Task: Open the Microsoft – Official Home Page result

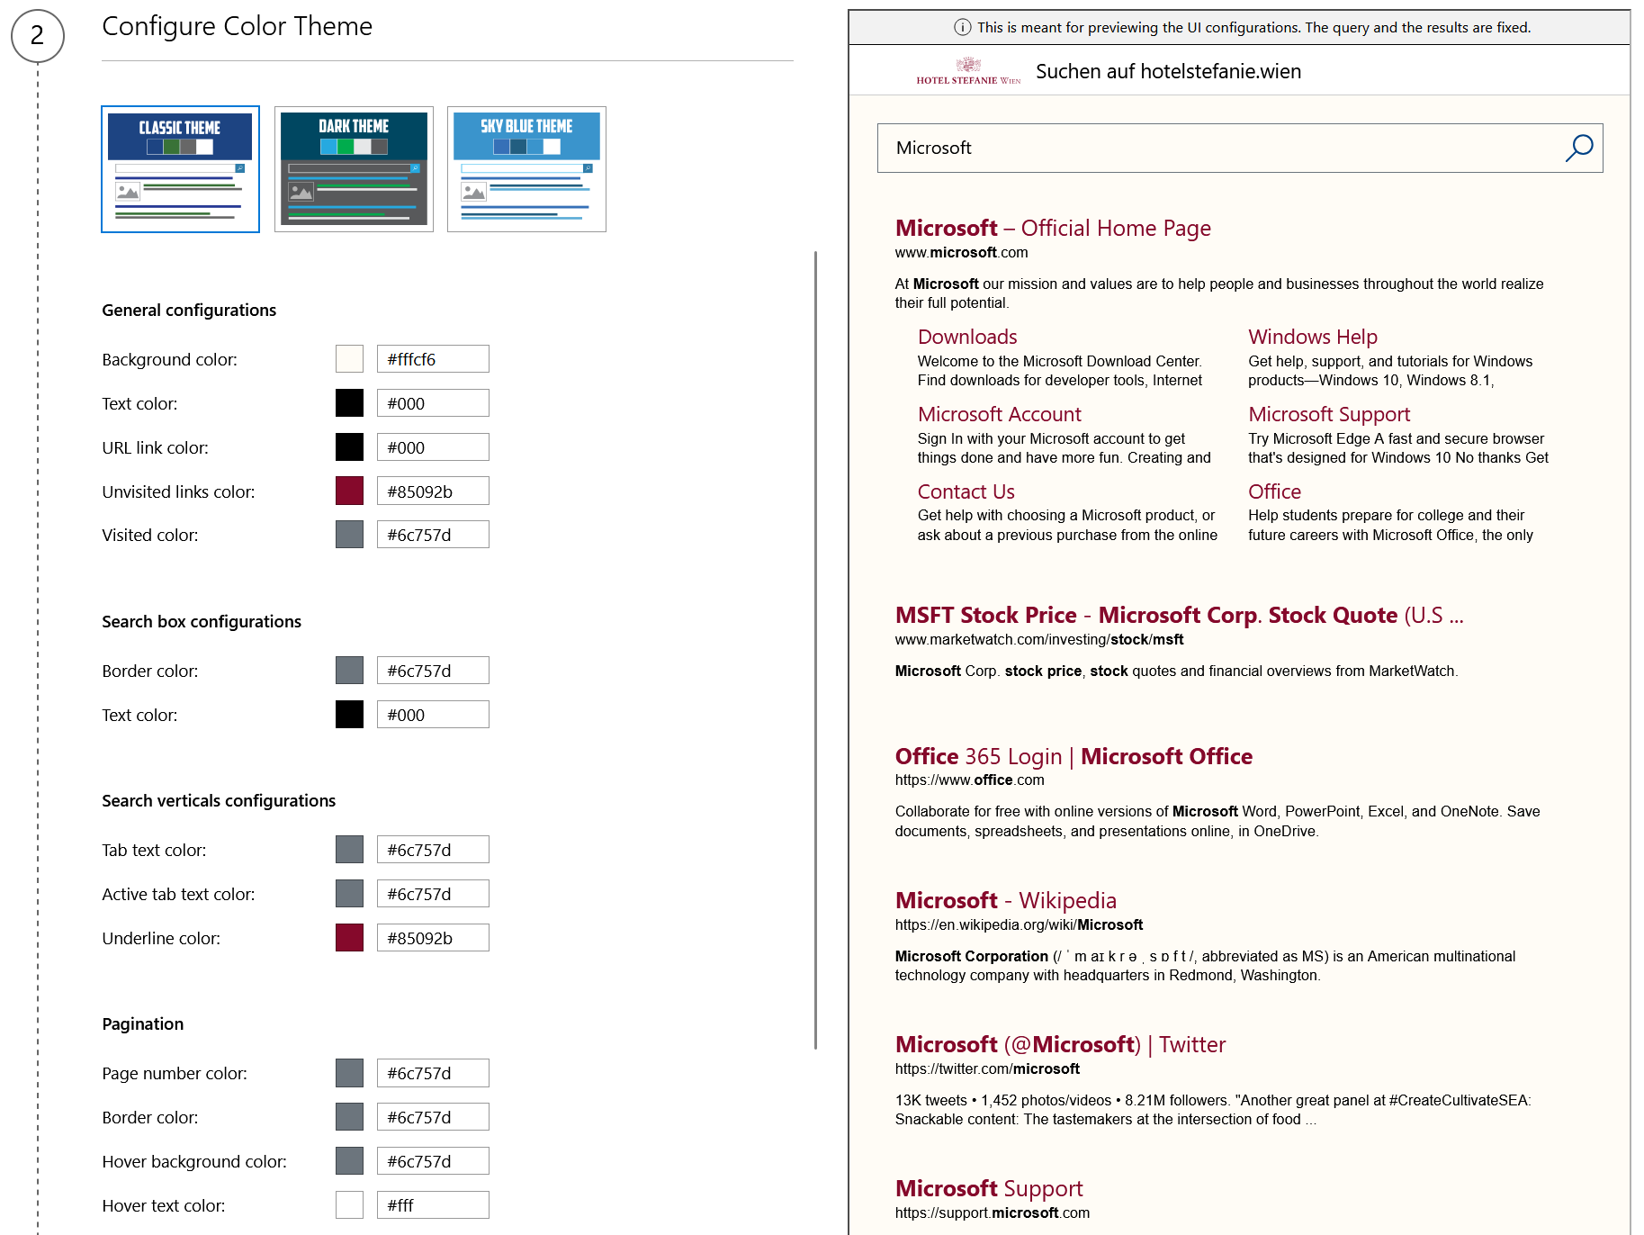Action: click(1053, 229)
